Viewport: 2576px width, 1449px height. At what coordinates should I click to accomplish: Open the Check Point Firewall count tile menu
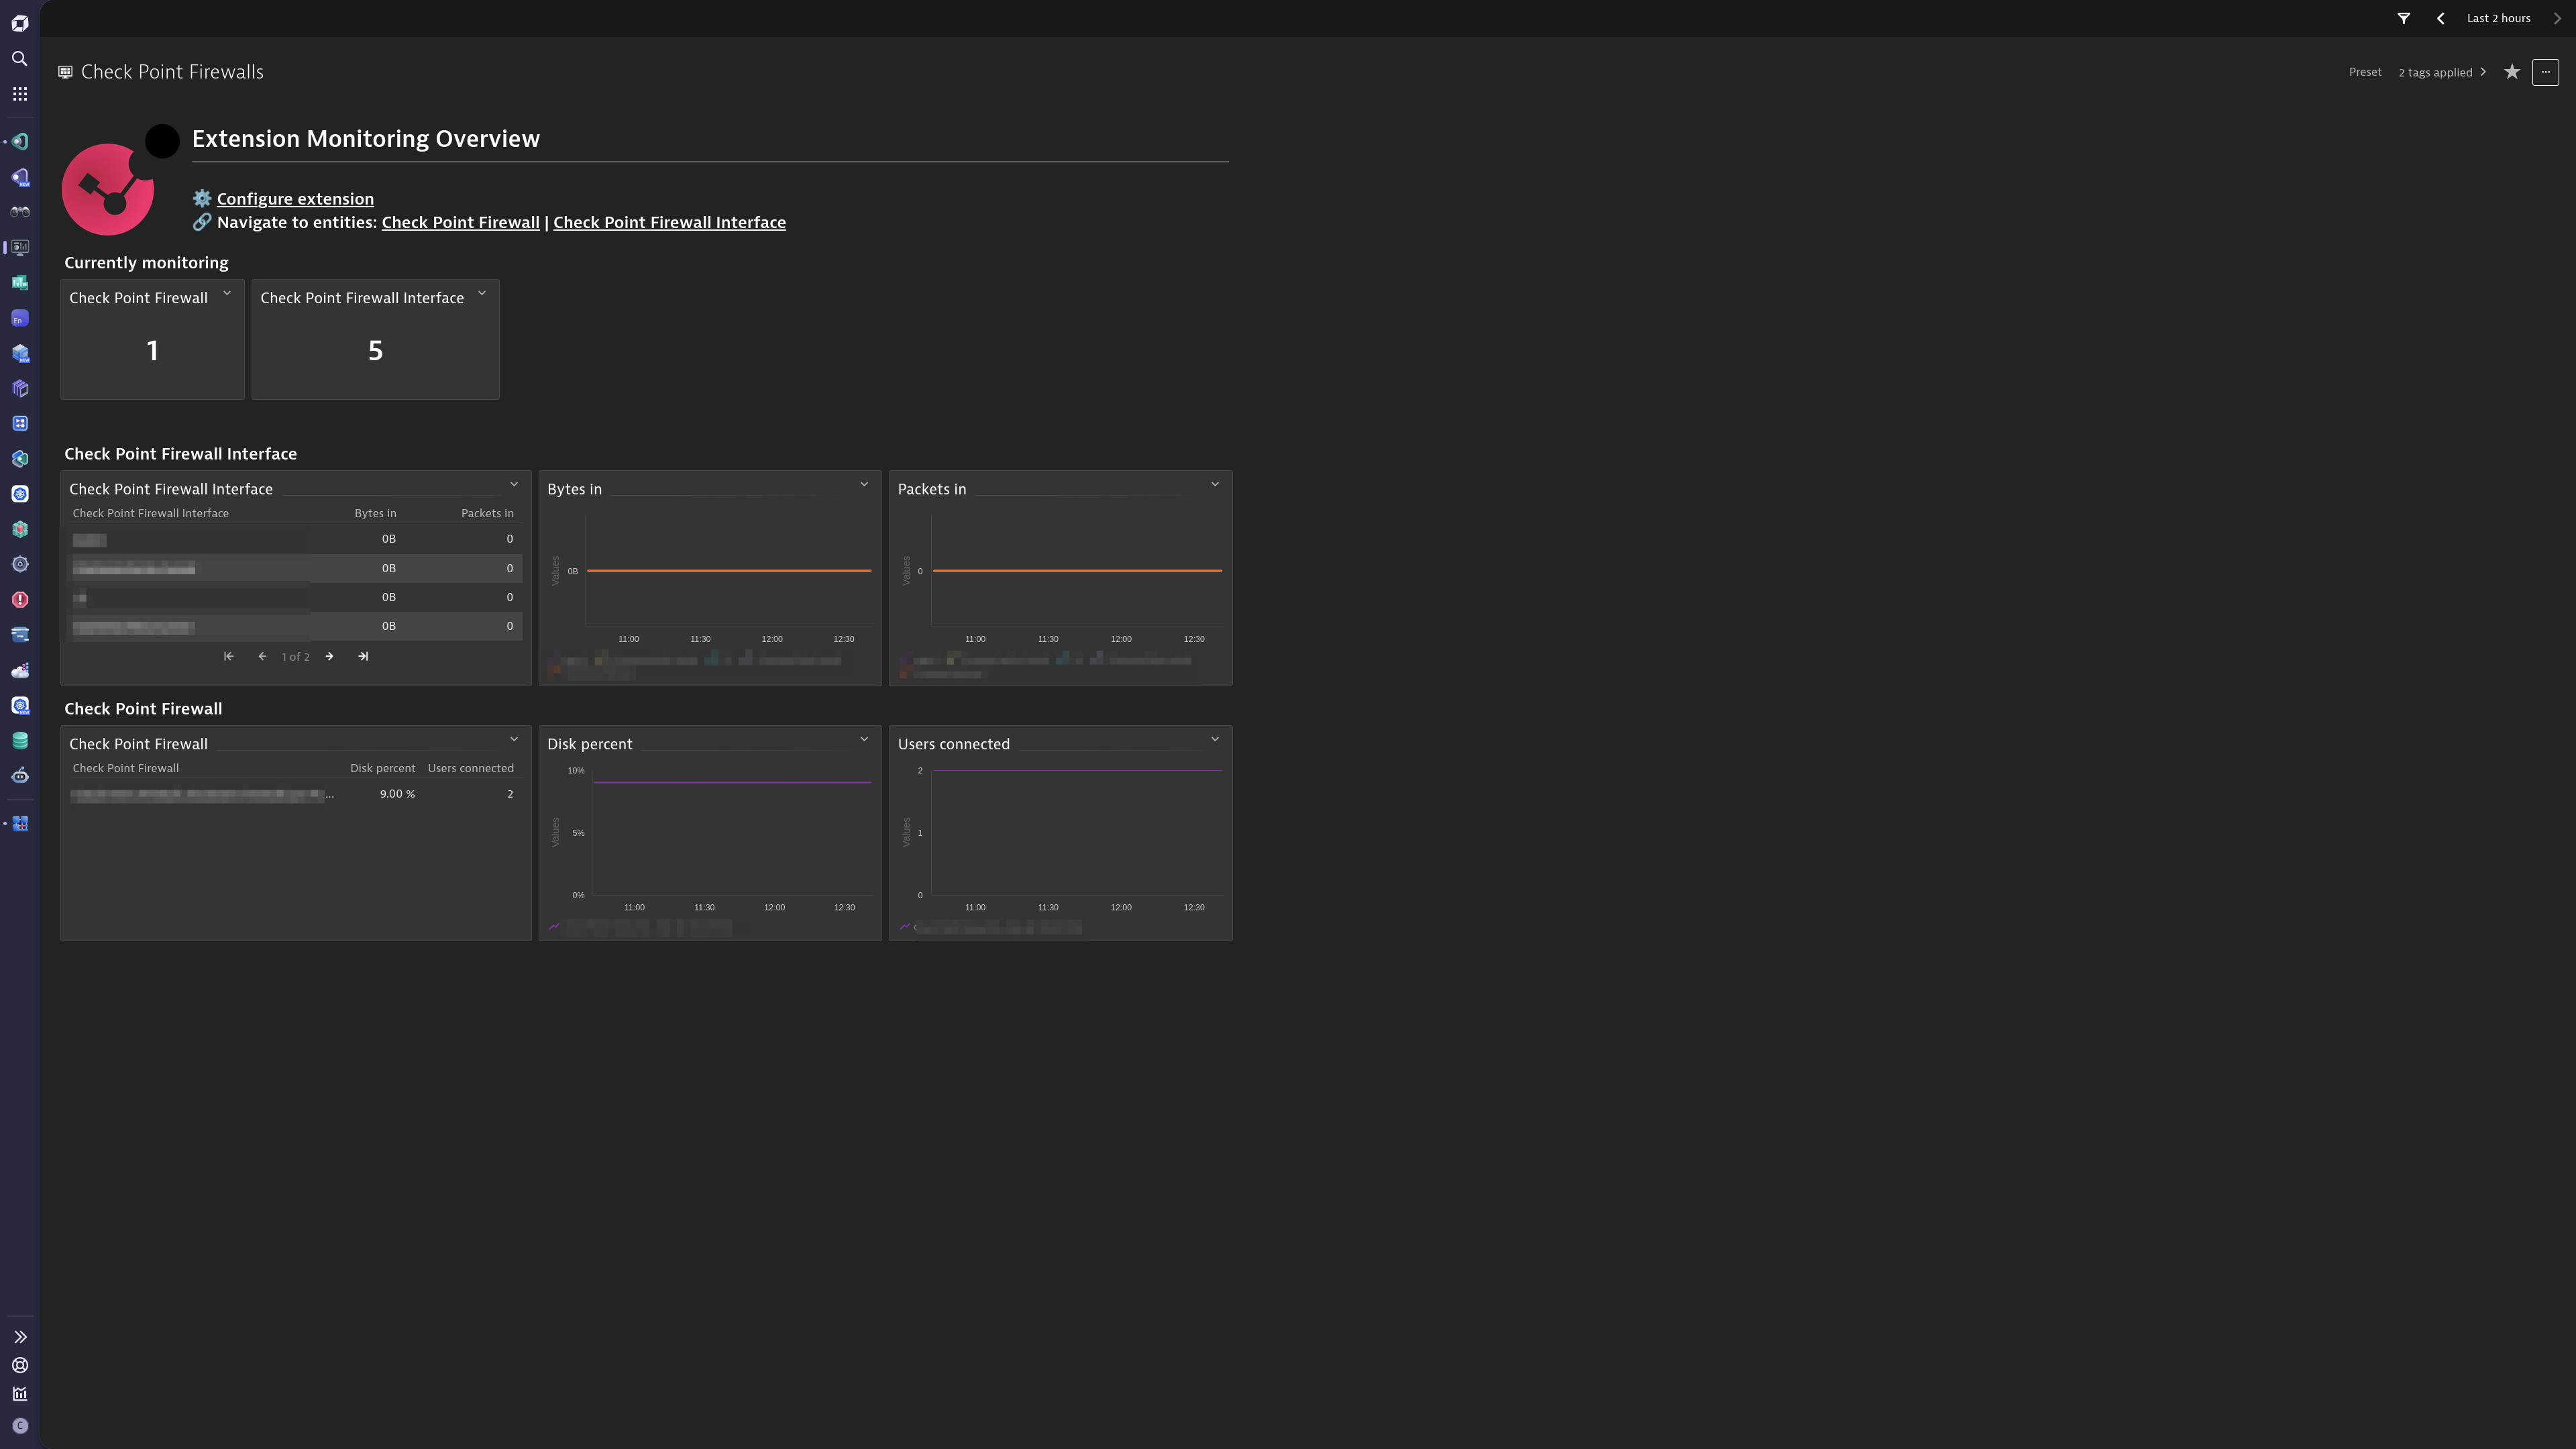click(227, 293)
